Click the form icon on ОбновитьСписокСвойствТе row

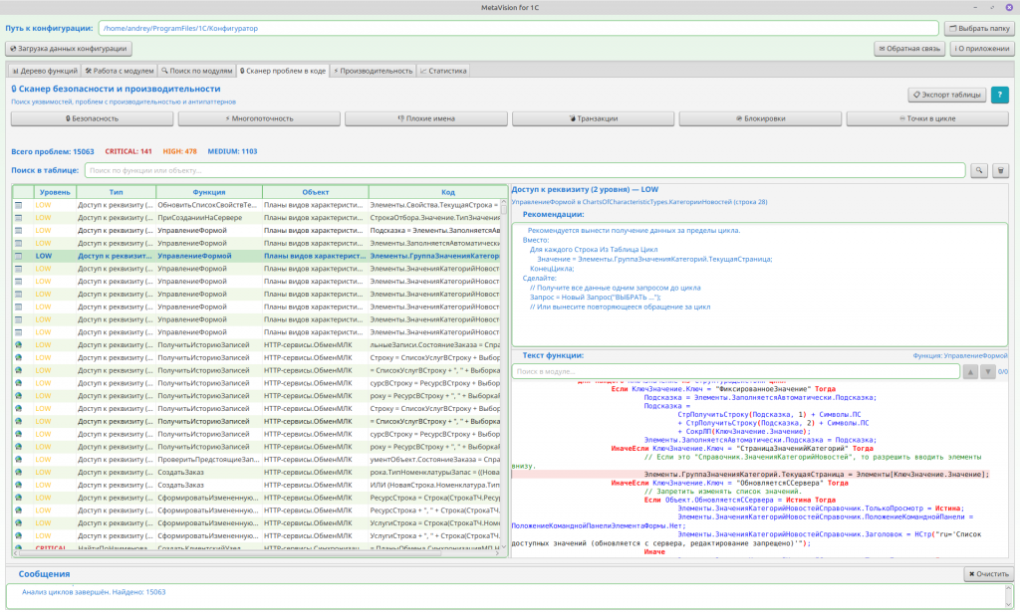(18, 204)
